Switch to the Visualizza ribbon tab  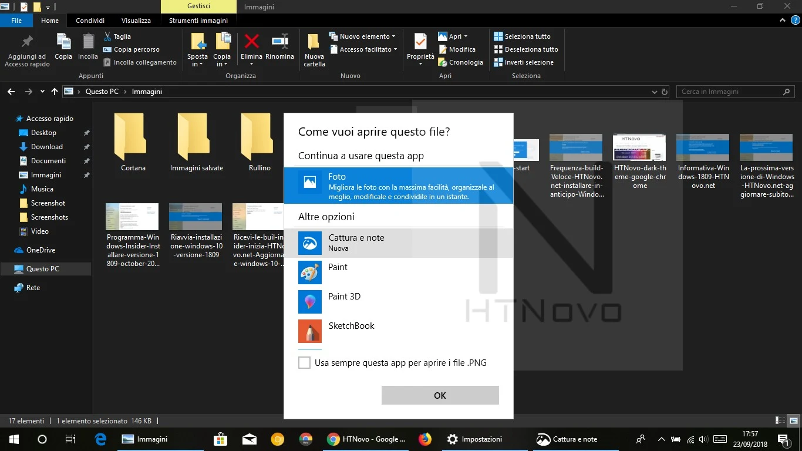coord(136,21)
